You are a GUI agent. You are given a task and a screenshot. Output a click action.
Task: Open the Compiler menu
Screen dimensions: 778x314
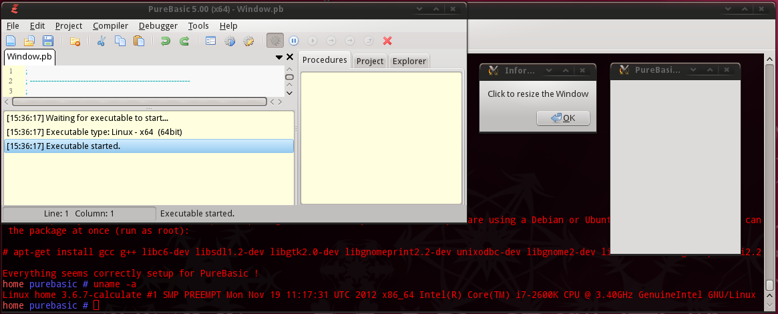point(111,26)
